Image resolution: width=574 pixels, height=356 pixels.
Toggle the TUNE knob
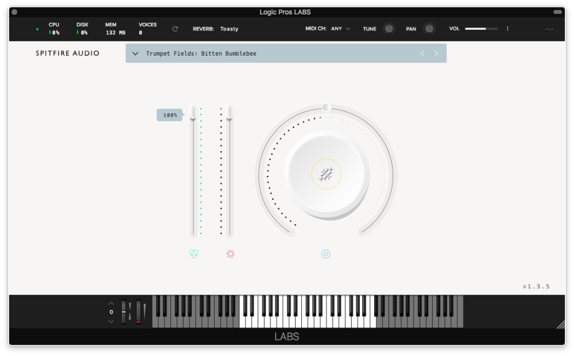[388, 28]
